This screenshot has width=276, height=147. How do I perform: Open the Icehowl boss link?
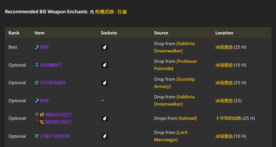pyautogui.click(x=187, y=118)
